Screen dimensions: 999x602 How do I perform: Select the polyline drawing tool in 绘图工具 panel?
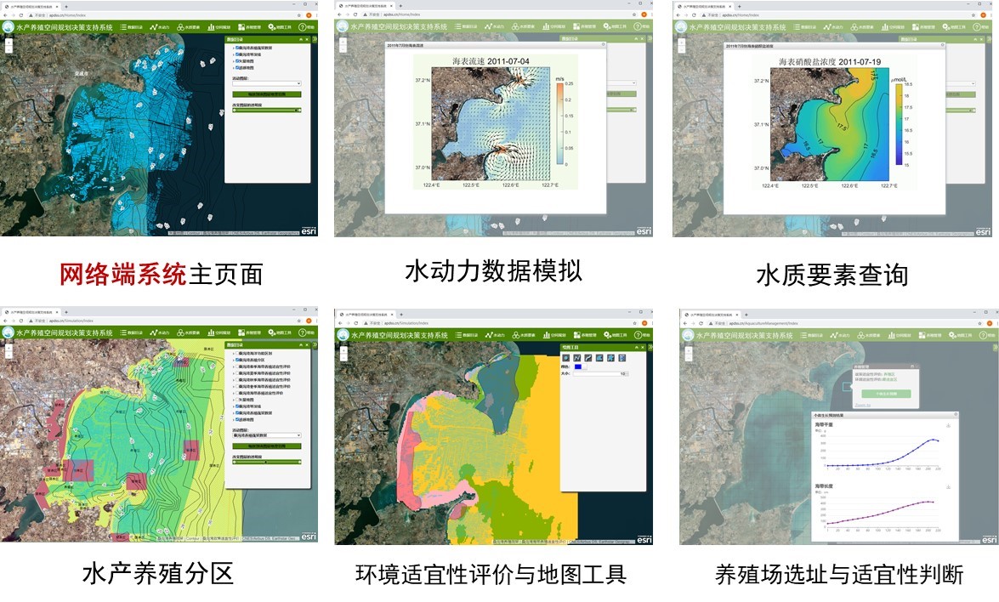[x=577, y=357]
